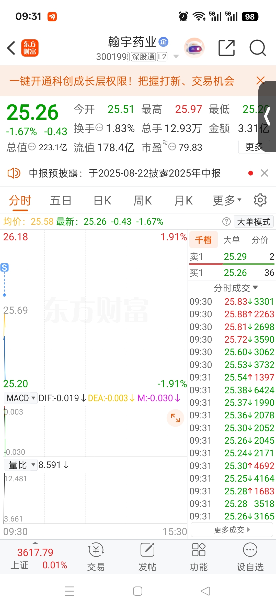This screenshot has height=608, width=276.
Task: Tap the 卖1 25.29 order row
Action: 232,256
